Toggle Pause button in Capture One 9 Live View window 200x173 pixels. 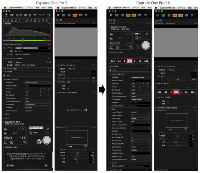tap(58, 15)
